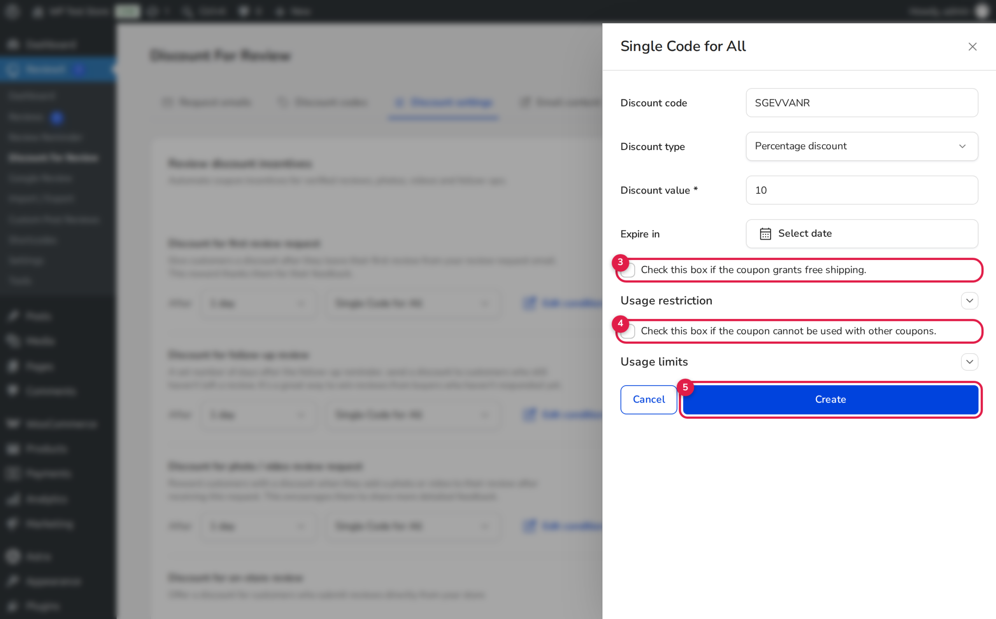Expand the Usage restriction section chevron

click(970, 300)
